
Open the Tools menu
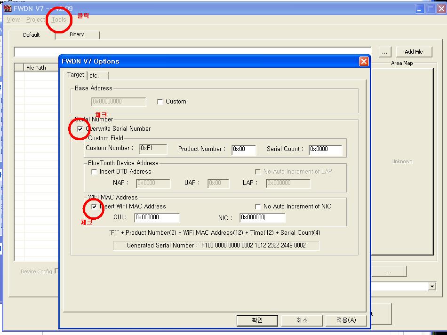pos(59,19)
